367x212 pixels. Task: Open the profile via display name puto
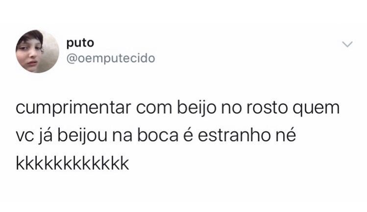click(80, 43)
